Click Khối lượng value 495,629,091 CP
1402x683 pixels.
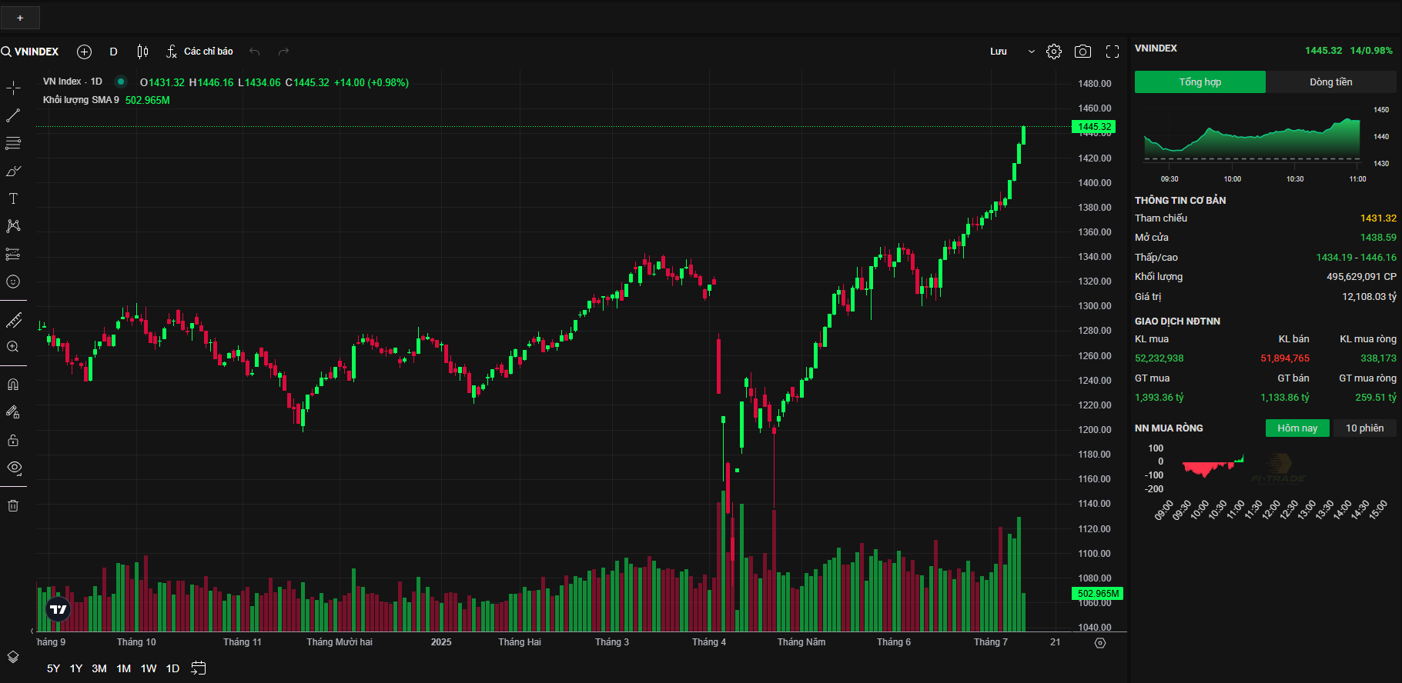1361,277
